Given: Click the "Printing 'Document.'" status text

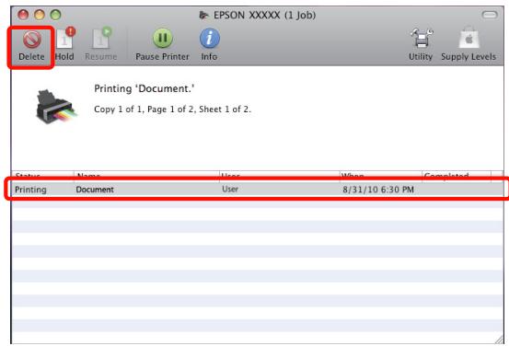Looking at the screenshot, I should [x=145, y=88].
